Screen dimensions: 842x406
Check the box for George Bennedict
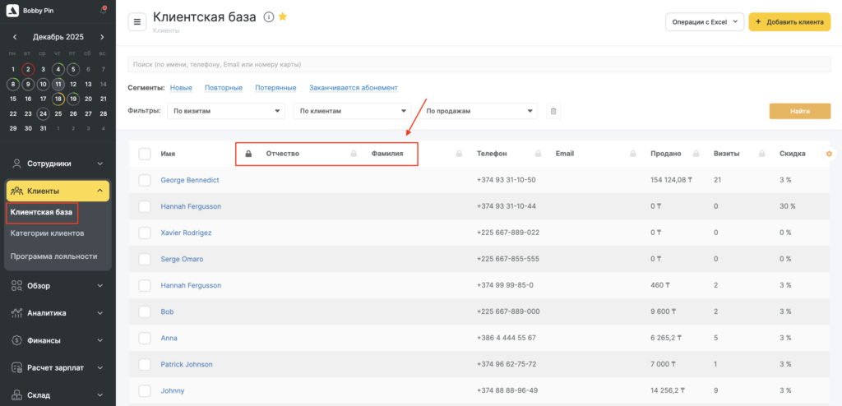(145, 180)
